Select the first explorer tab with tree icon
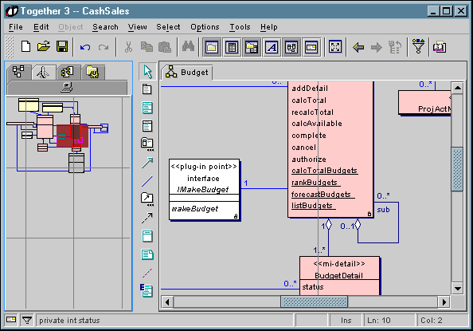The height and width of the screenshot is (331, 473). (x=18, y=72)
